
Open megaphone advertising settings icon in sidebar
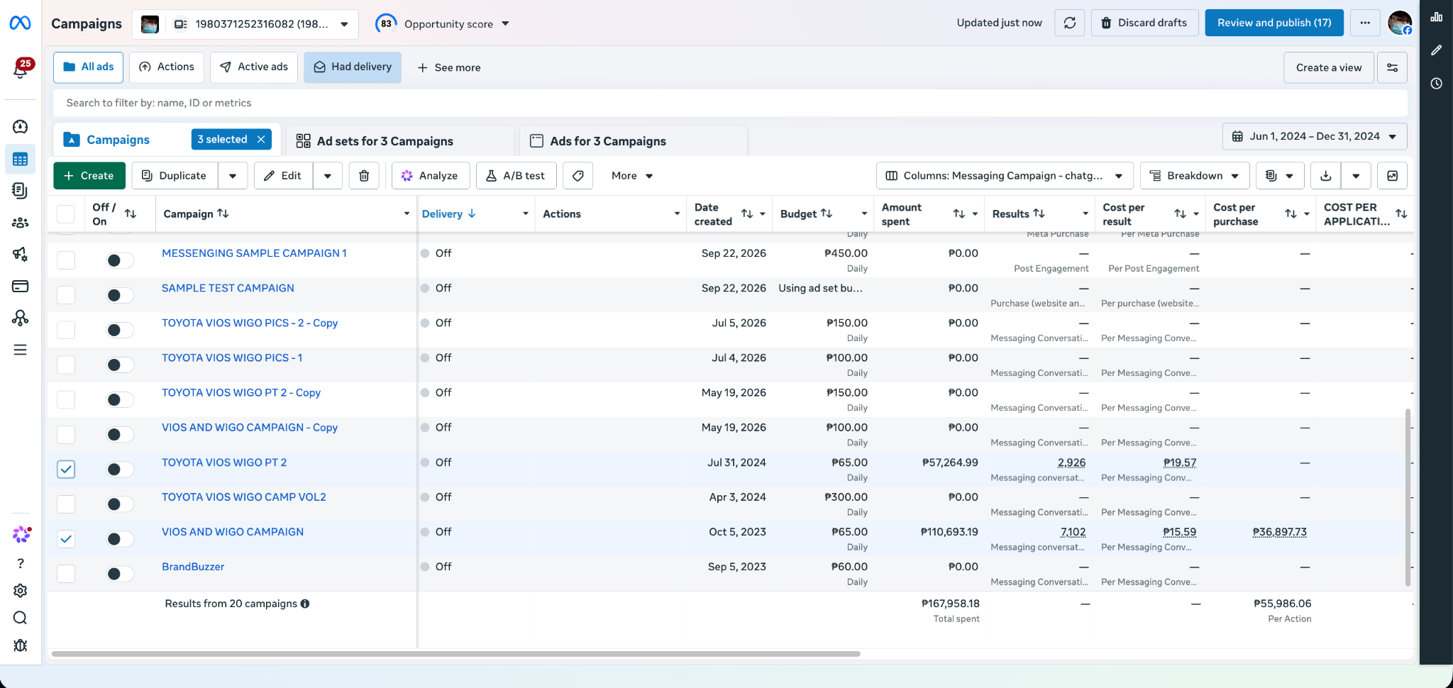pos(20,254)
